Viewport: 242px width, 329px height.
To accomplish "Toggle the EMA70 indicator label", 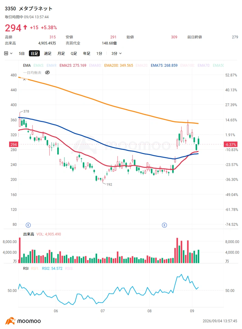I will [204, 65].
